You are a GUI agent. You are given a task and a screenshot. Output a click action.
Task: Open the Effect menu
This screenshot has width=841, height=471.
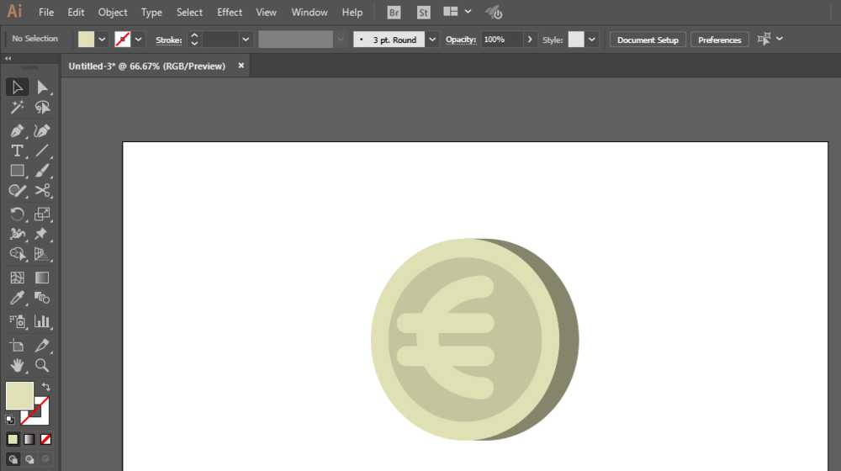click(x=229, y=12)
